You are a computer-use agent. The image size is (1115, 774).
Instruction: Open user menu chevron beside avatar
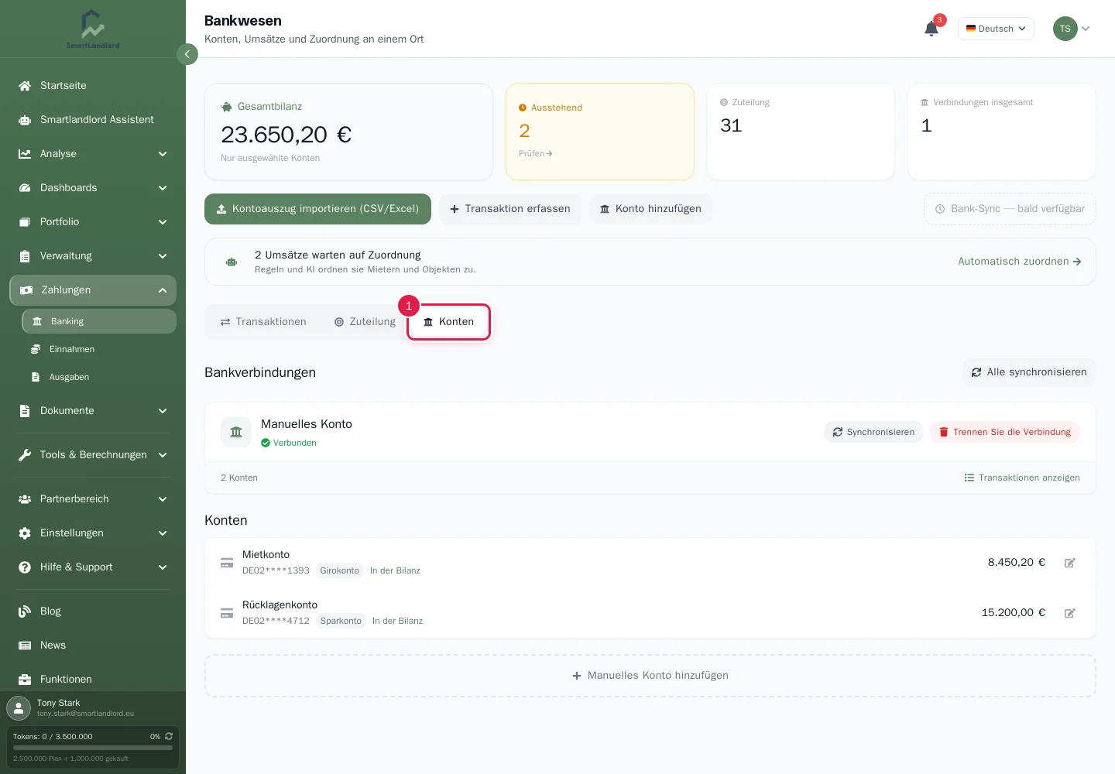click(1086, 29)
